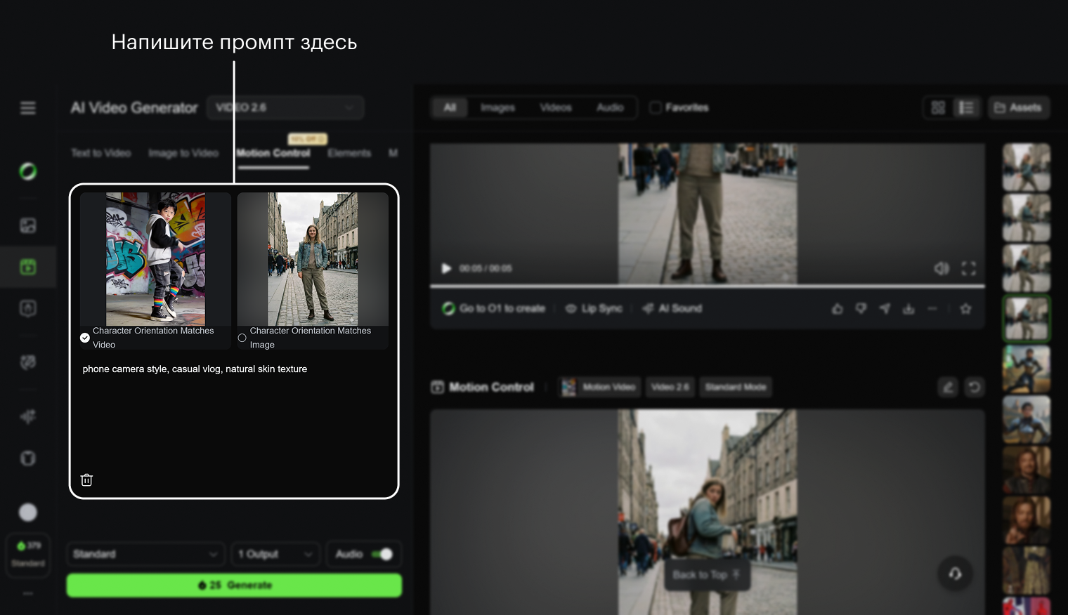
Task: Open the hamburger menu in sidebar
Action: tap(28, 108)
